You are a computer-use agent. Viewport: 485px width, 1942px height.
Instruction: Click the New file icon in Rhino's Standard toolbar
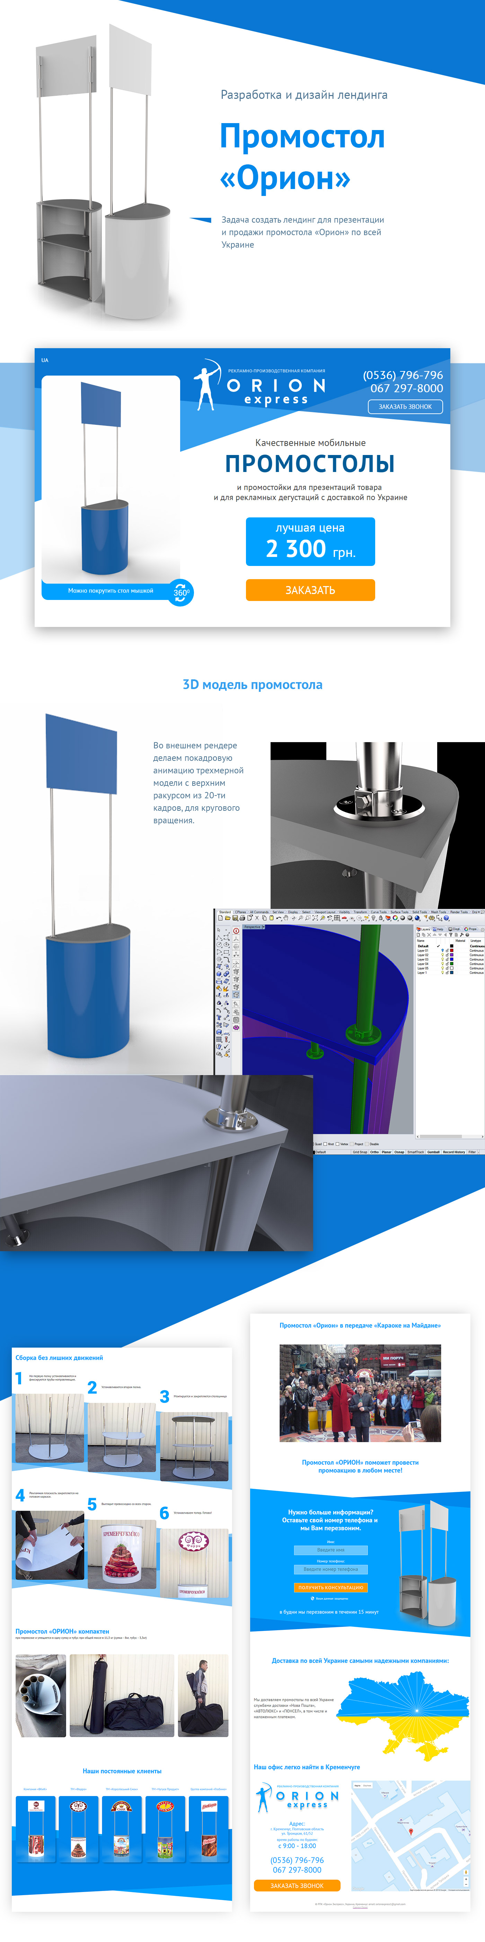coord(221,918)
